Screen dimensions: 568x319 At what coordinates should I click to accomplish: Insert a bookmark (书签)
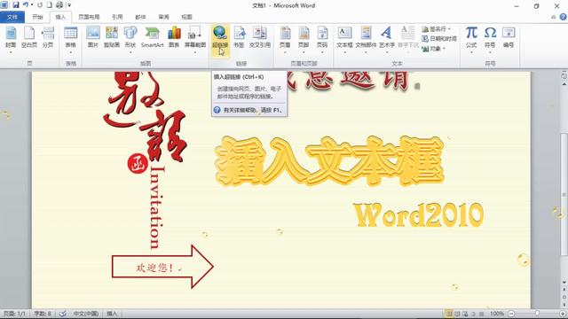239,37
